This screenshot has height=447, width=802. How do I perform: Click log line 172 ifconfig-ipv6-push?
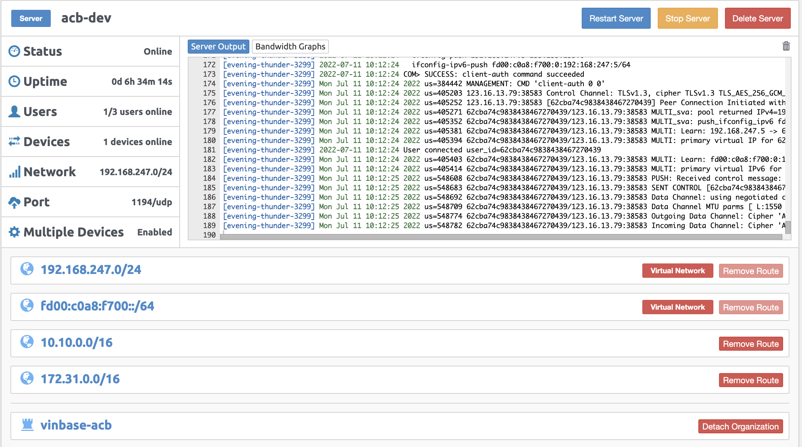[x=427, y=65]
